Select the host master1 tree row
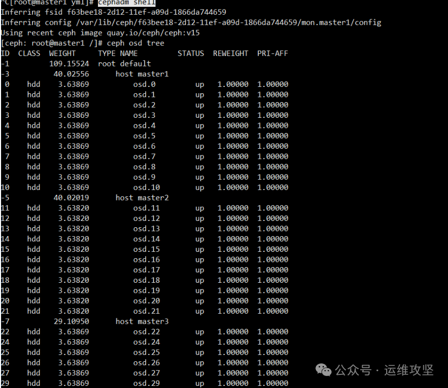448x388 pixels. coord(142,74)
